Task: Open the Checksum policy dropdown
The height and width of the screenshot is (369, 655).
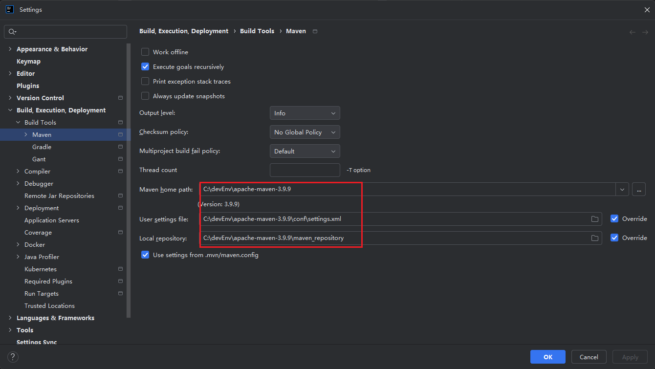Action: (x=305, y=132)
